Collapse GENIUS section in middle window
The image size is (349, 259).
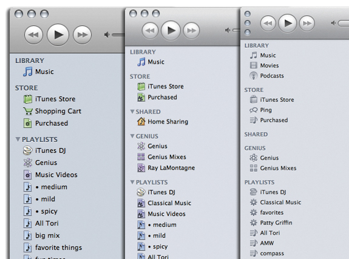(x=132, y=136)
